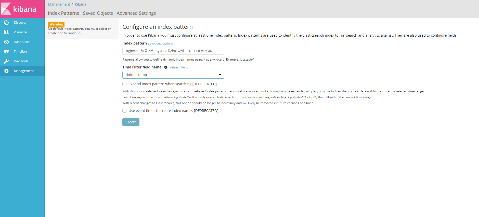
Task: Click the text starting With this option selected
Action: 273,91
